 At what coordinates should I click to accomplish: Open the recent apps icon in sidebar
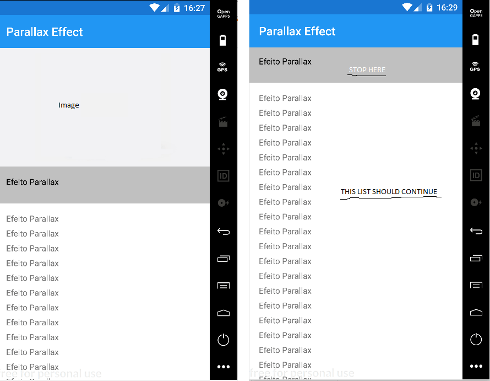(223, 258)
